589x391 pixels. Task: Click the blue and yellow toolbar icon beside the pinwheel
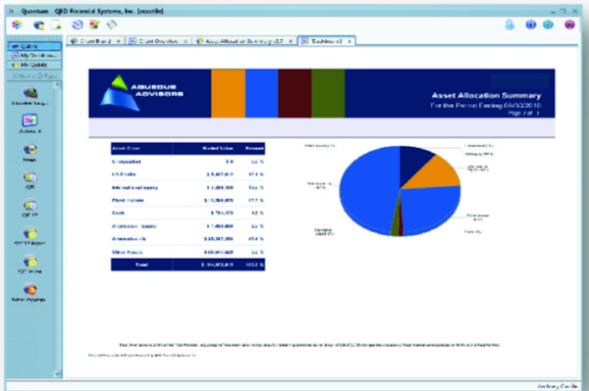coord(38,25)
